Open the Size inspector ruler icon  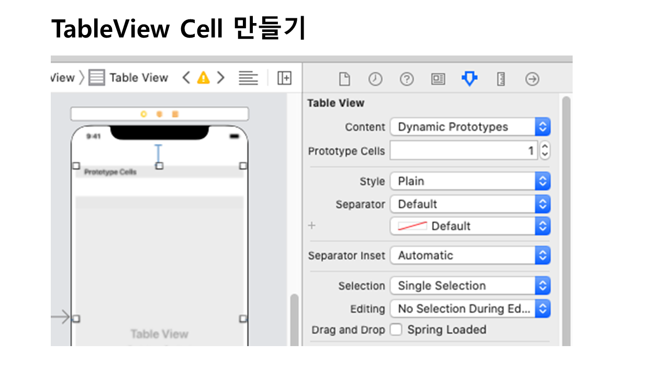click(x=501, y=79)
